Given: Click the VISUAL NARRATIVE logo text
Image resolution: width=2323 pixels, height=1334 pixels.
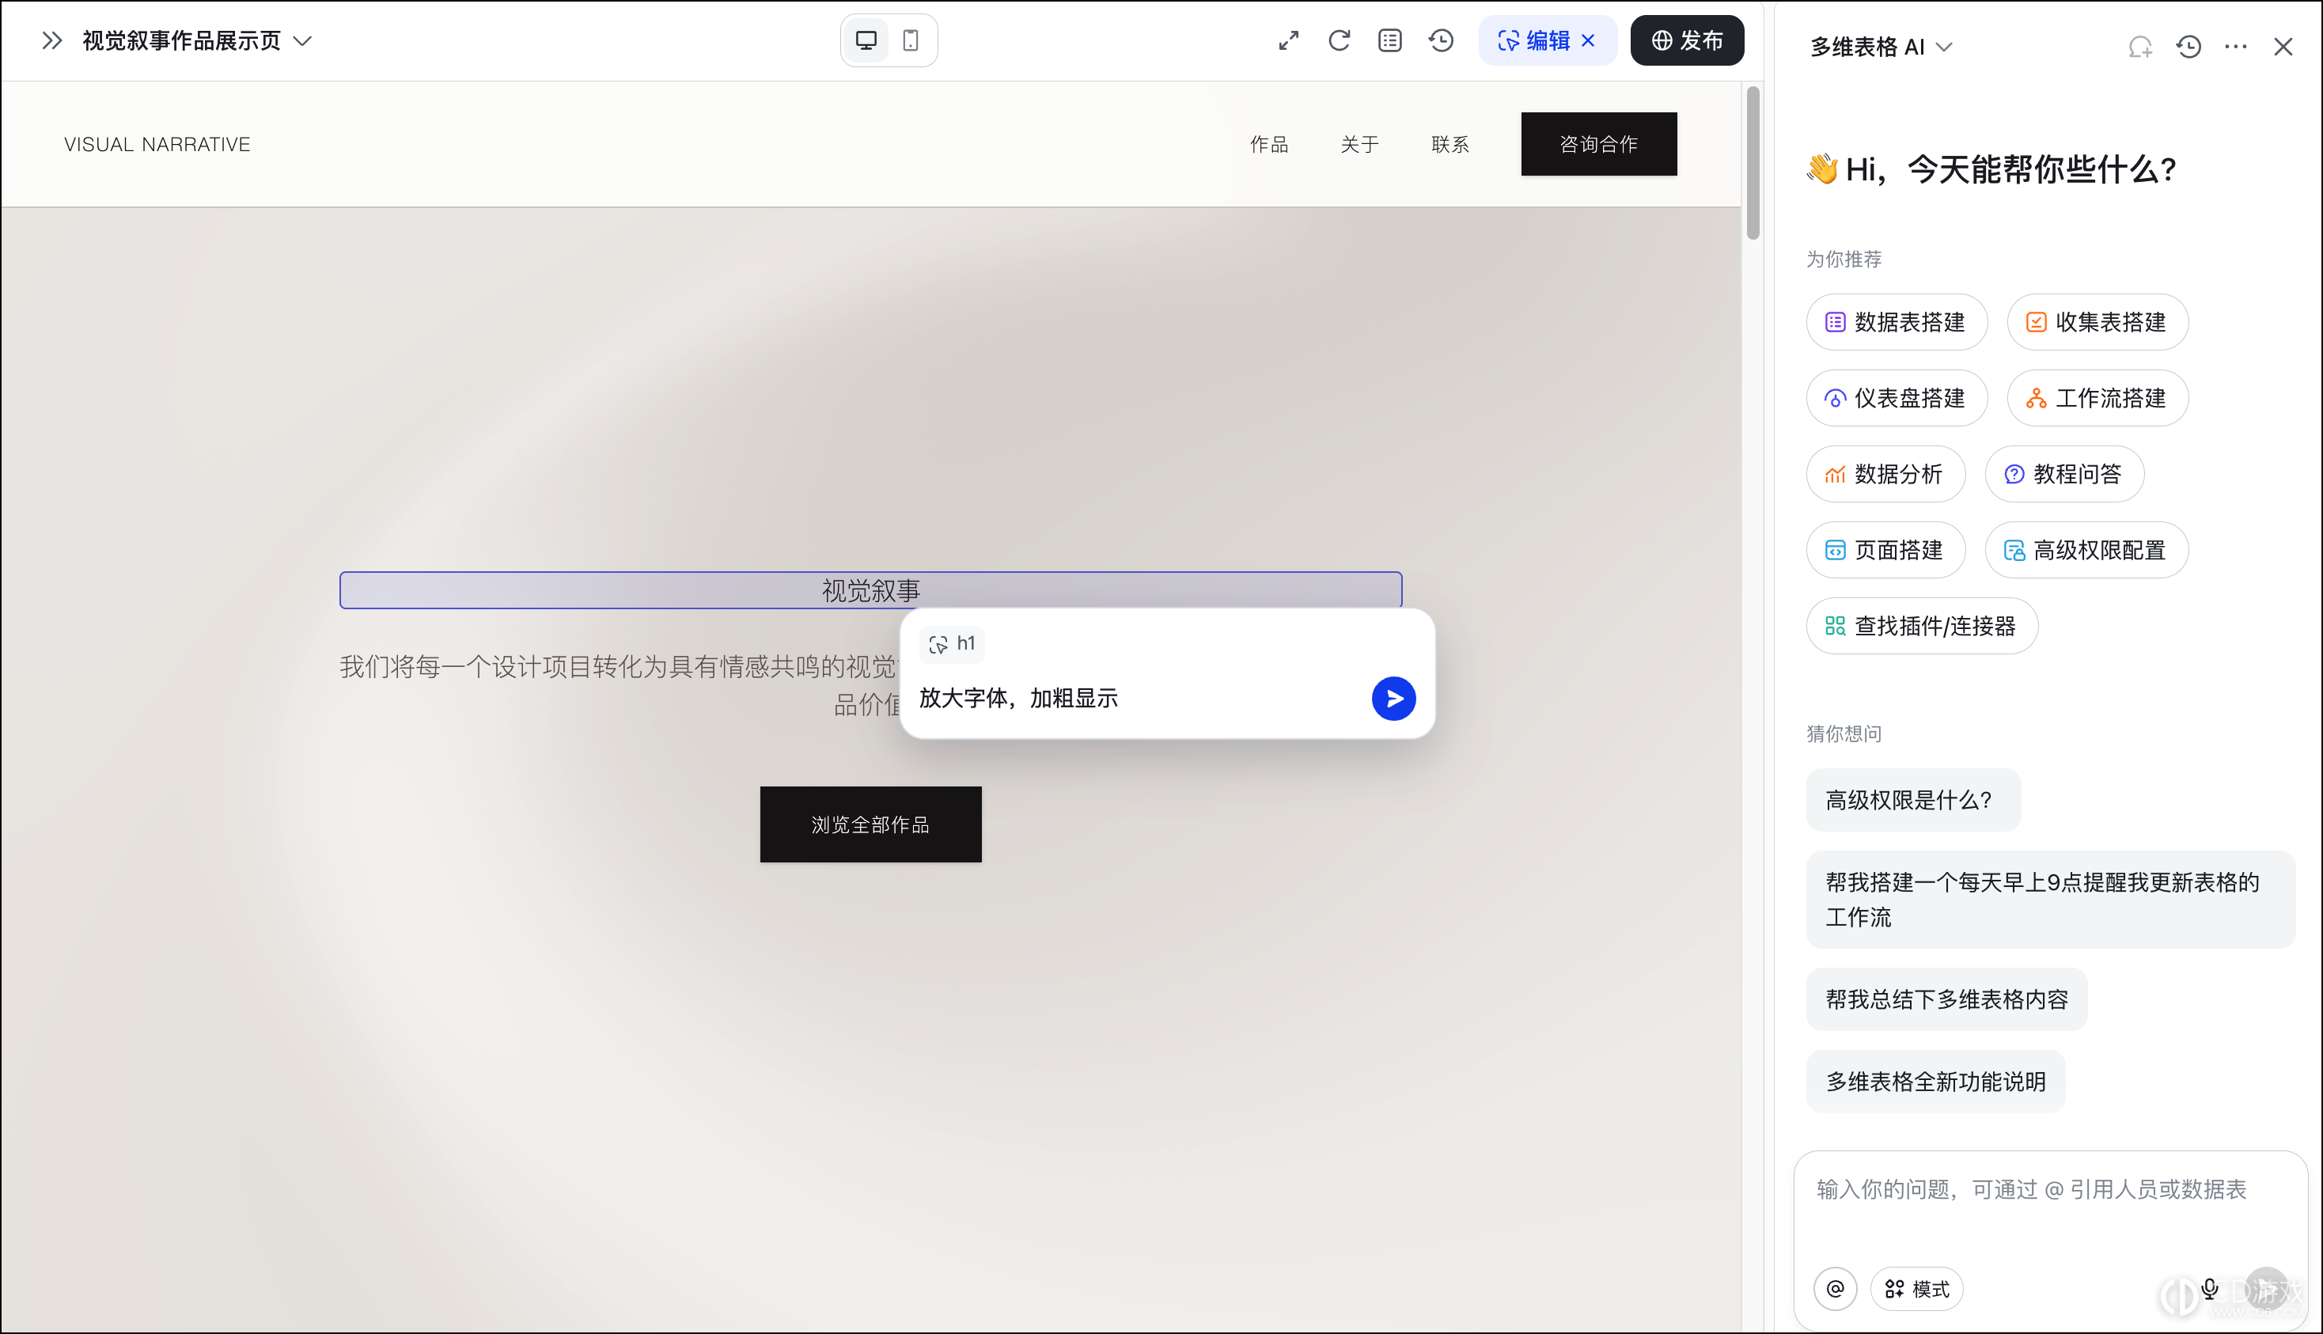Looking at the screenshot, I should 157,144.
